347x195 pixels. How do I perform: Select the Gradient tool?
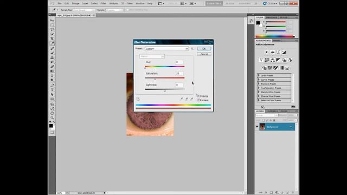52,71
